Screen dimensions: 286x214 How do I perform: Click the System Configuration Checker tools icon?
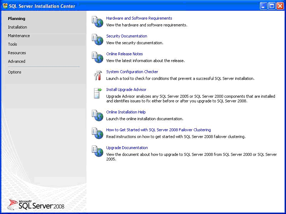coord(97,75)
